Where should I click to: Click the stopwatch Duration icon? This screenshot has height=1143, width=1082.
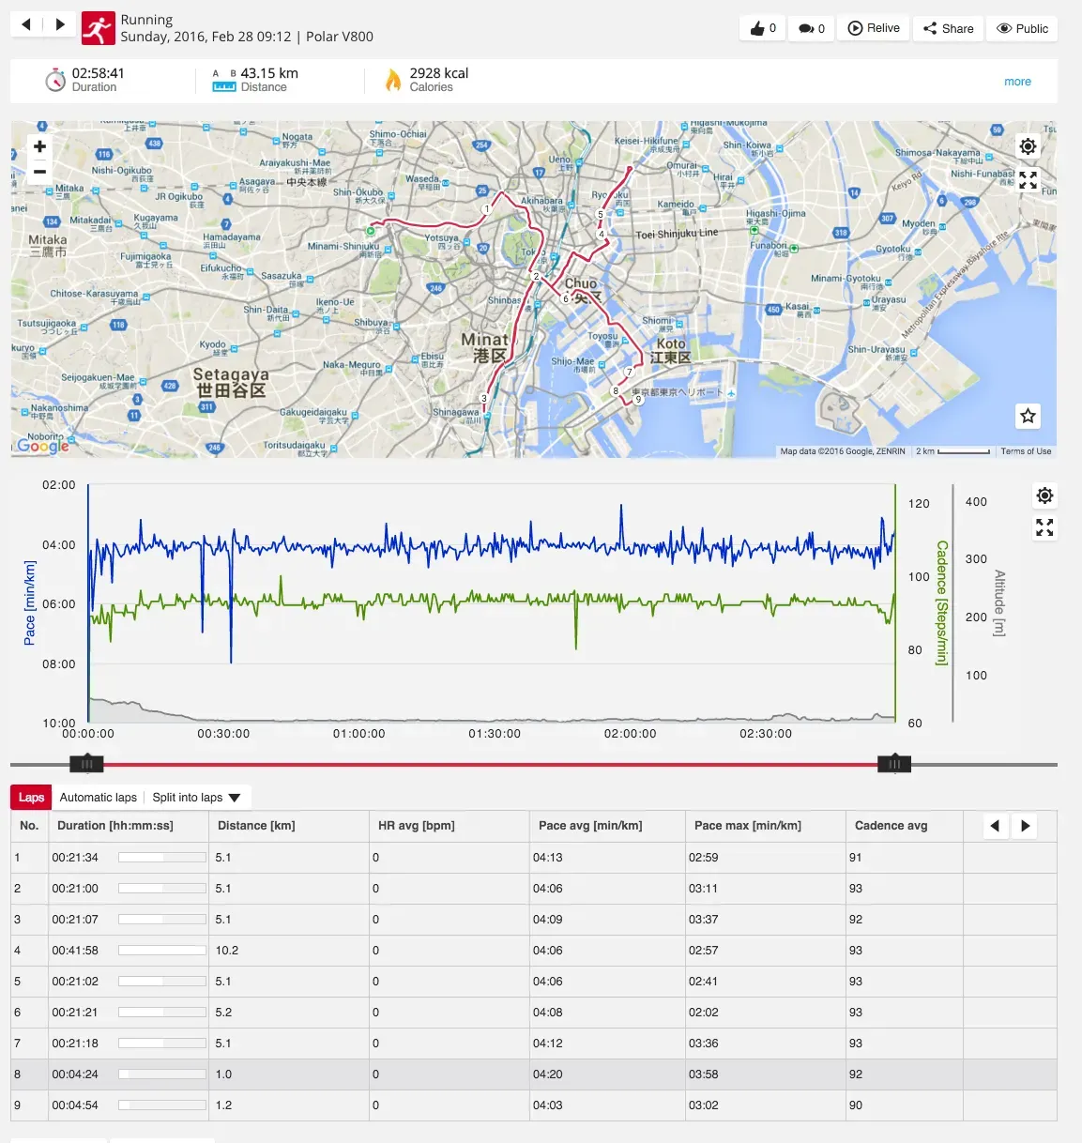(55, 80)
